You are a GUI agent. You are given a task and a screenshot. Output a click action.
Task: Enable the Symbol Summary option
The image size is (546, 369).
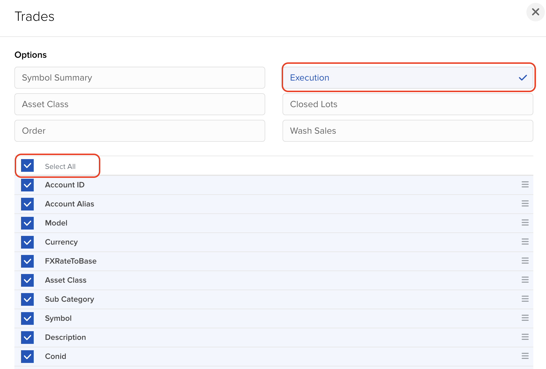pyautogui.click(x=140, y=78)
